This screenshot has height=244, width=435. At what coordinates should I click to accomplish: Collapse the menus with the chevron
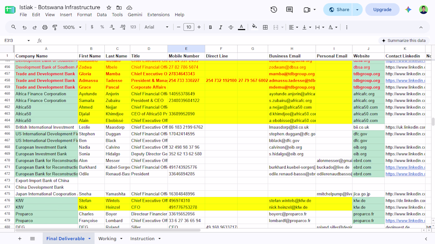[x=421, y=27]
